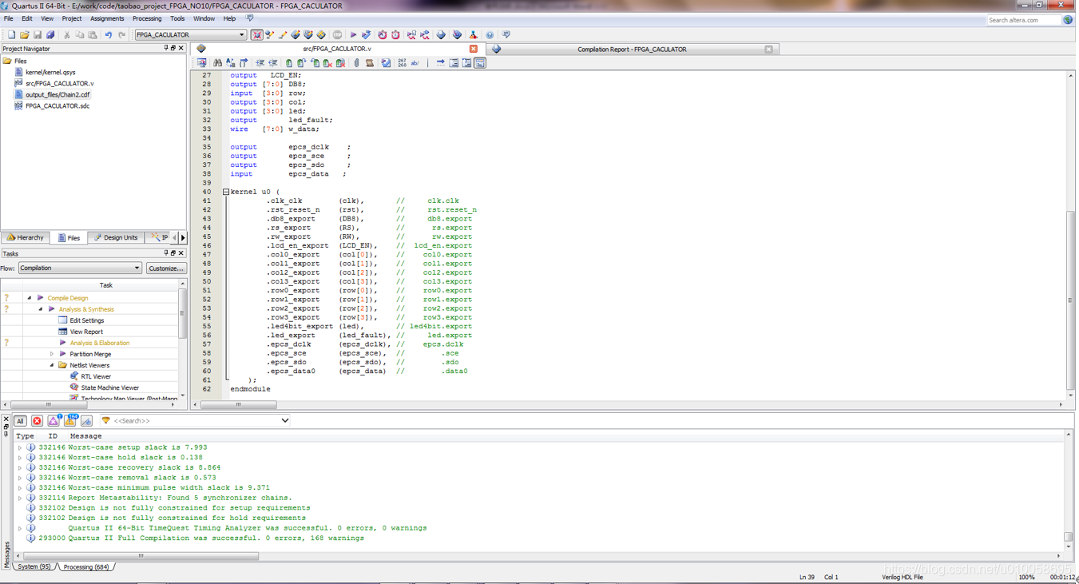Click the Find and Replace editor icon
Screen dimensions: 1079x584
tap(229, 63)
